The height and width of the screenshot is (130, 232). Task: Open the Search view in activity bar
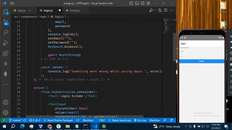pos(6,32)
